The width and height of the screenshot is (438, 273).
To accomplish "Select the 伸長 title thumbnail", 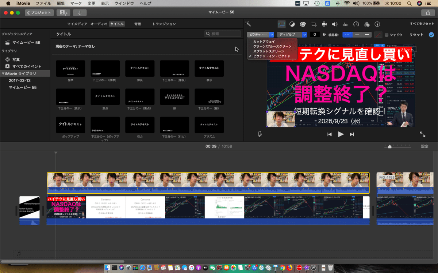I will [x=140, y=68].
